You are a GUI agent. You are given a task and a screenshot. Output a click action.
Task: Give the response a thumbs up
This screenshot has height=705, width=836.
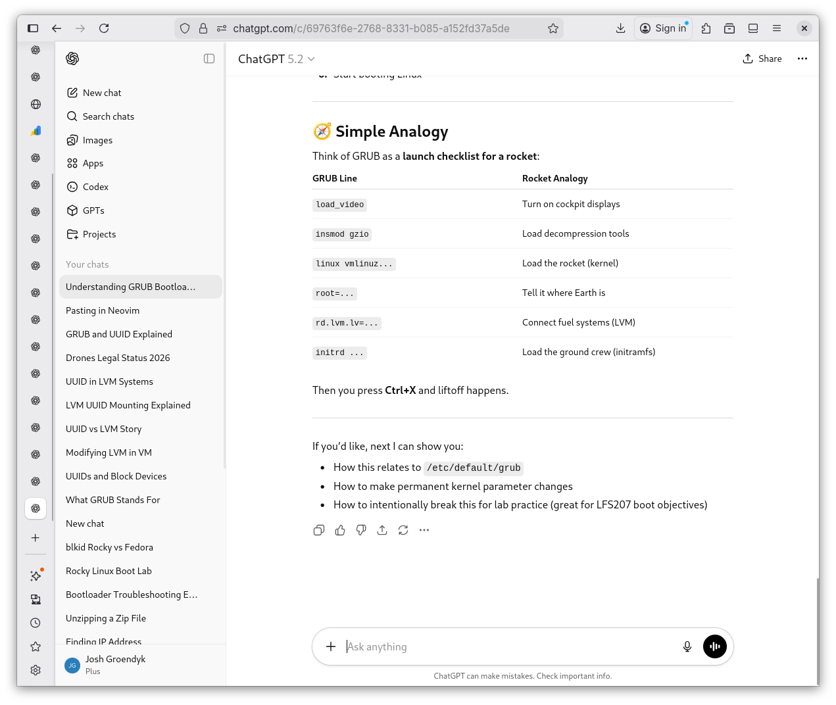point(340,530)
